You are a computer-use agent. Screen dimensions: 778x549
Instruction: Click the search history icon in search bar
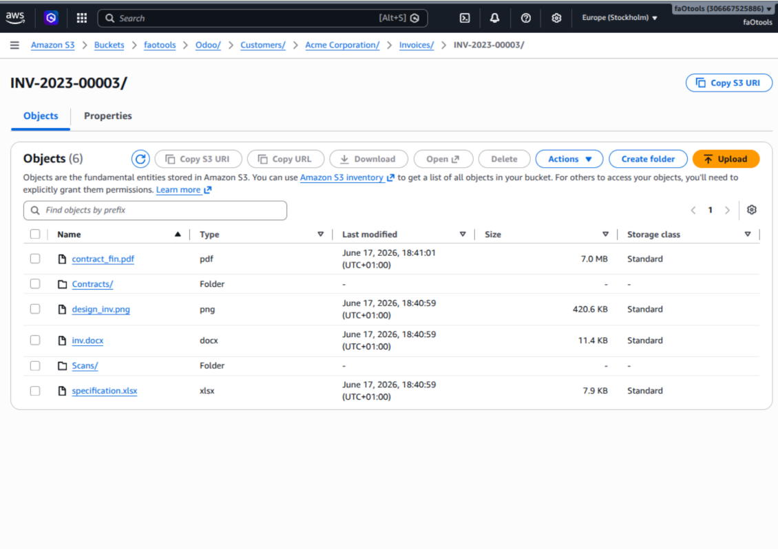point(414,19)
